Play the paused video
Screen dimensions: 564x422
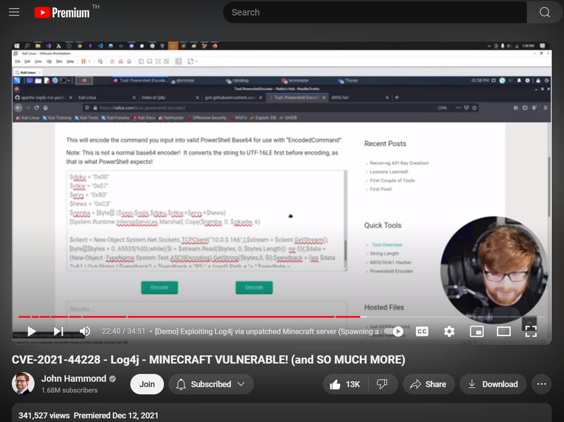[32, 331]
